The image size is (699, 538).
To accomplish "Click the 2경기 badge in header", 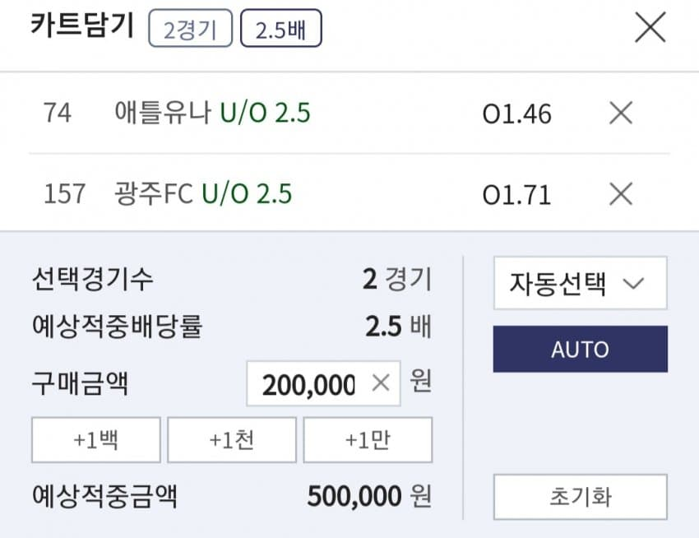I will (x=190, y=30).
